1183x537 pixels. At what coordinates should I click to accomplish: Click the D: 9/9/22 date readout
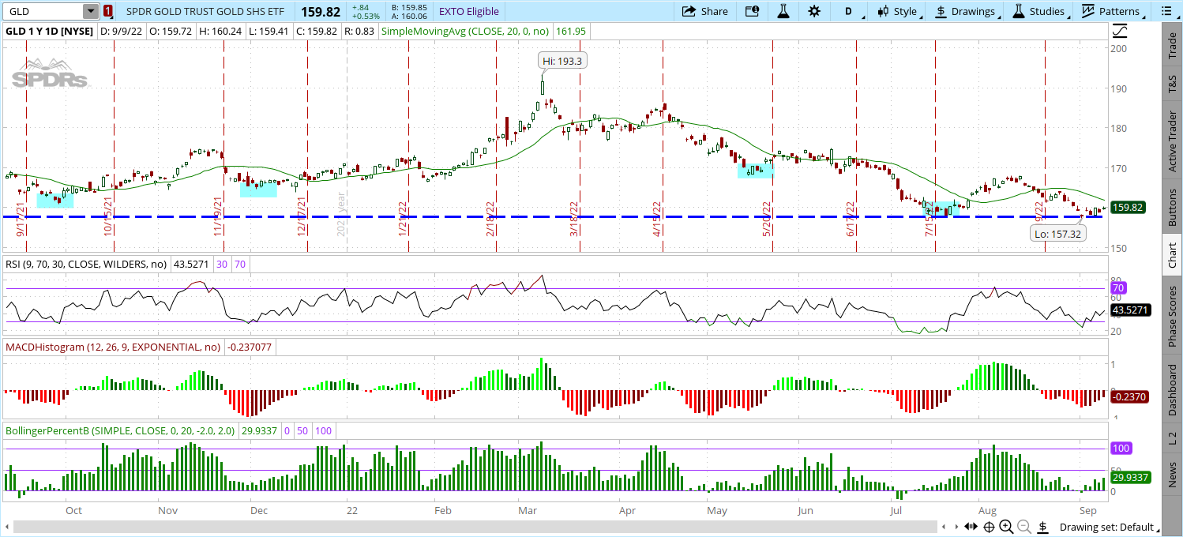tap(123, 32)
